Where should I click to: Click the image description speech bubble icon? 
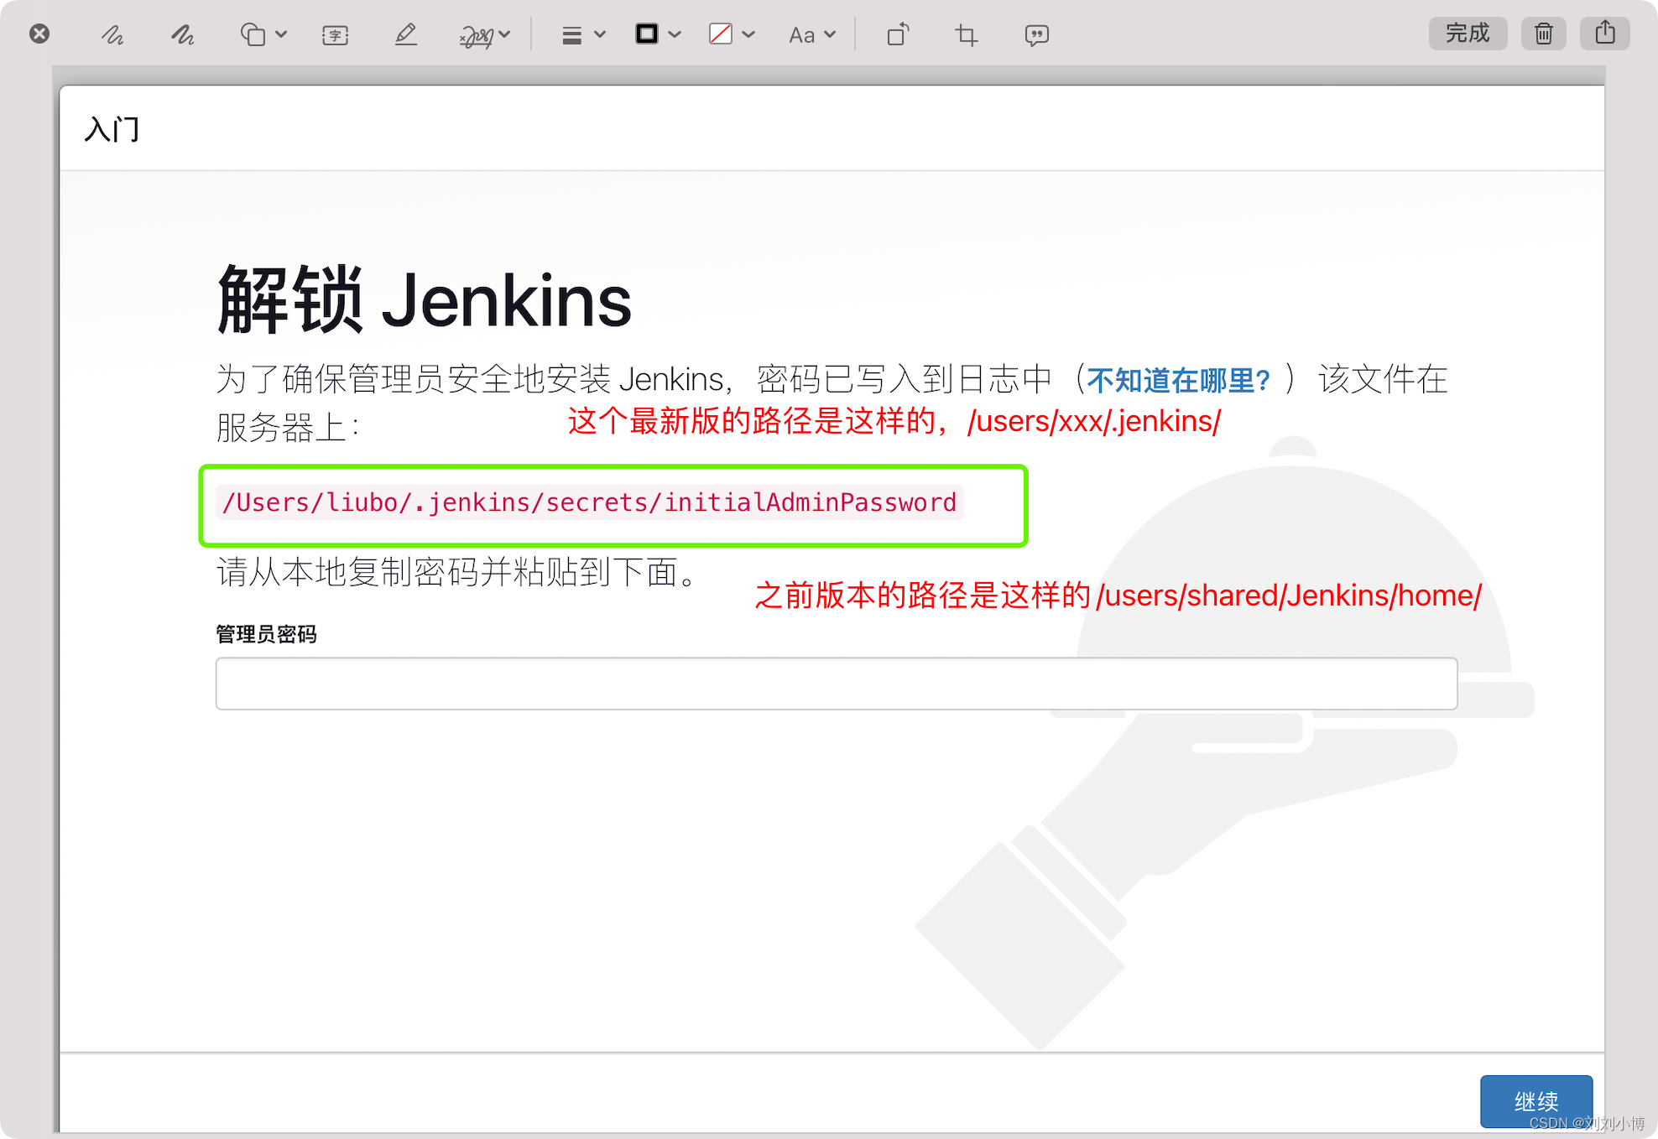click(1036, 34)
